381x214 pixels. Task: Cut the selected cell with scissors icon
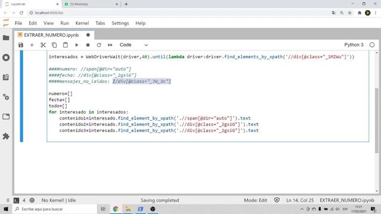coord(43,45)
